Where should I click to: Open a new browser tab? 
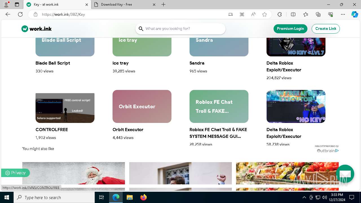pos(164,5)
